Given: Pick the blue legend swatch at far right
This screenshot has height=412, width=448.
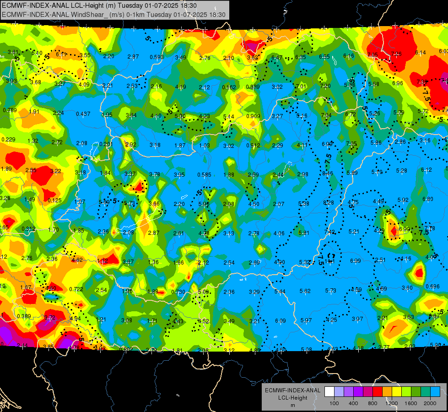Looking at the screenshot, I should 436,392.
